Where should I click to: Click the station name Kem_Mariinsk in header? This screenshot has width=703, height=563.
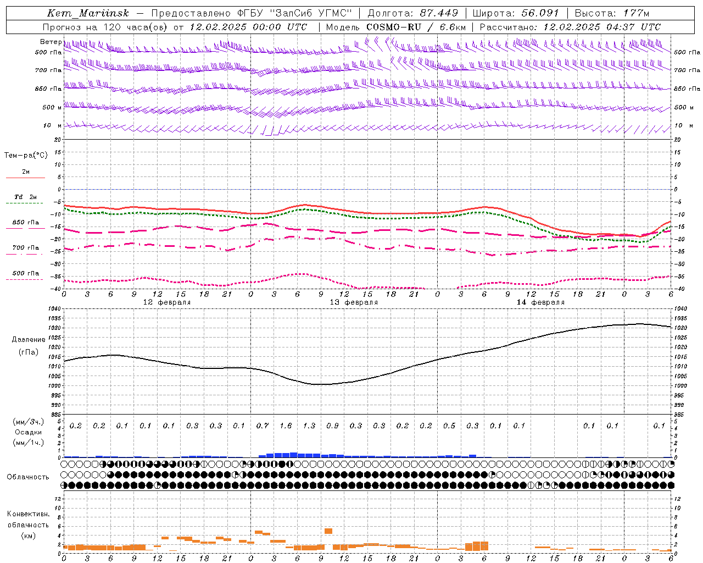pos(88,13)
